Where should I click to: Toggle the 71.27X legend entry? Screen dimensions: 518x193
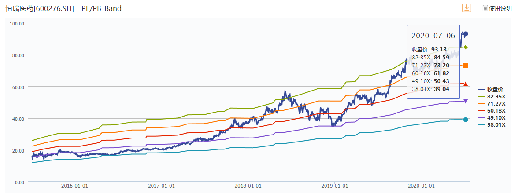(x=493, y=104)
